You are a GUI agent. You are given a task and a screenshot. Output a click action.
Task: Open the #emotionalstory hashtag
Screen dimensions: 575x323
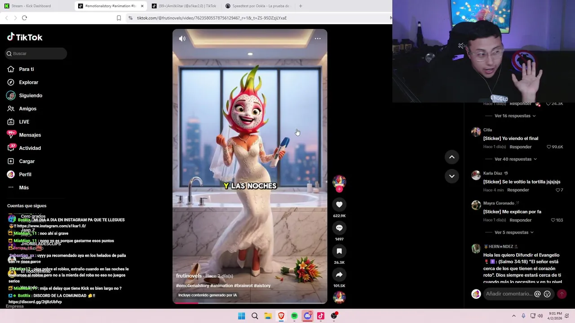click(x=193, y=286)
